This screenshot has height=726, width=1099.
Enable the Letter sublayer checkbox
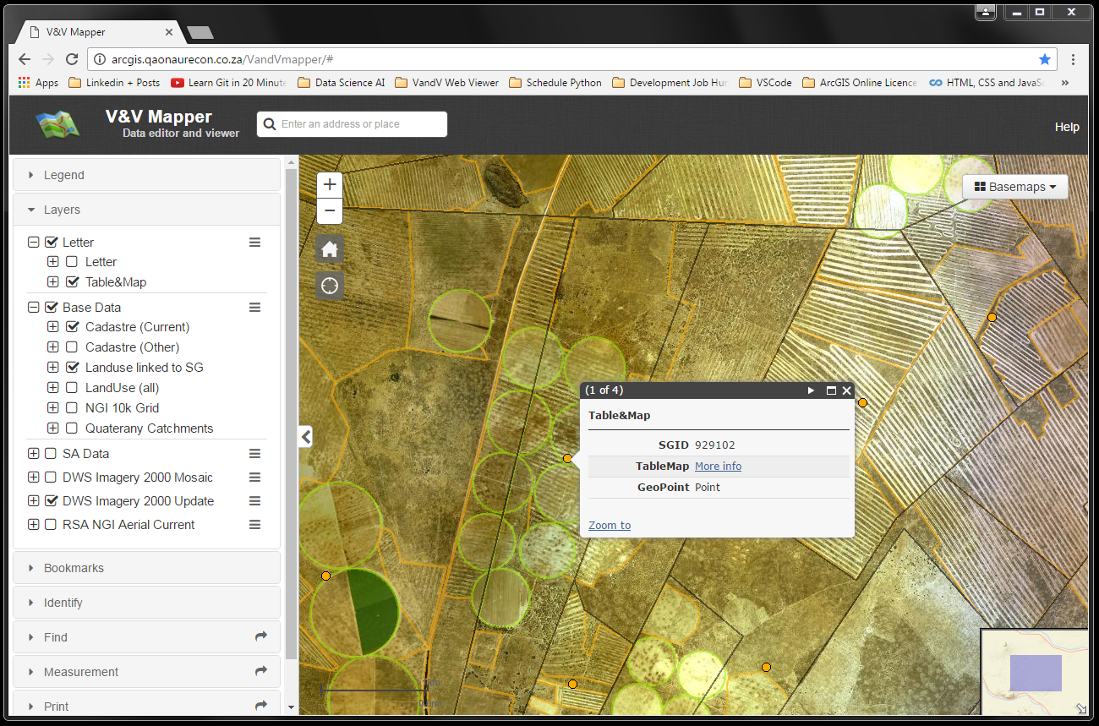[72, 262]
